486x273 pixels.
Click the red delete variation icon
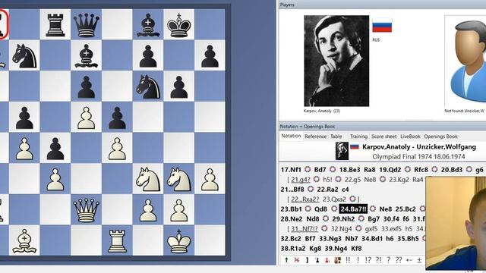click(x=297, y=260)
